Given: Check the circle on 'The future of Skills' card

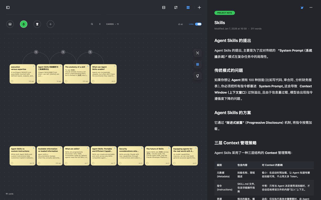Looking at the screenshot, I should (x=147, y=163).
